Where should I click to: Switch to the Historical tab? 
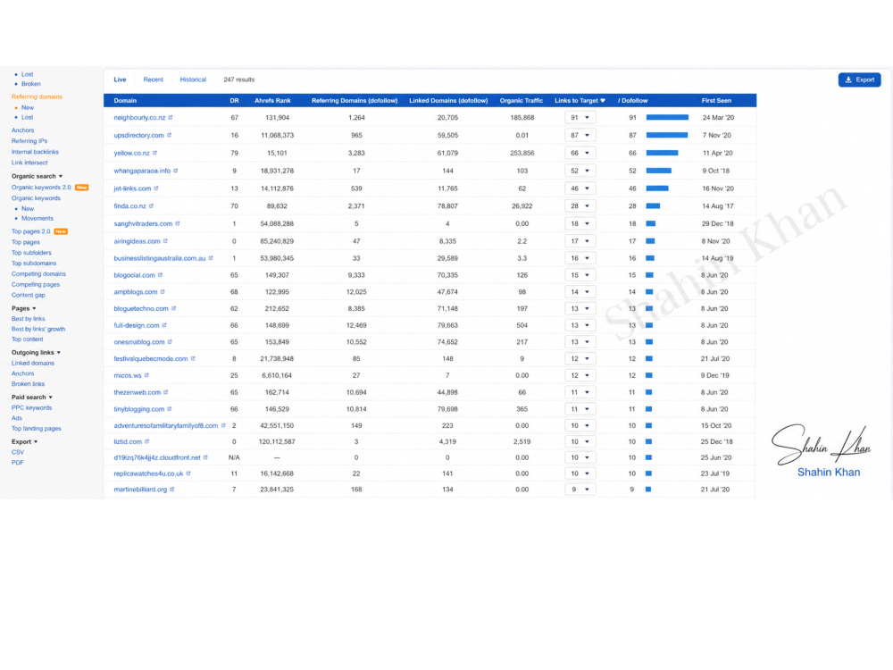193,80
